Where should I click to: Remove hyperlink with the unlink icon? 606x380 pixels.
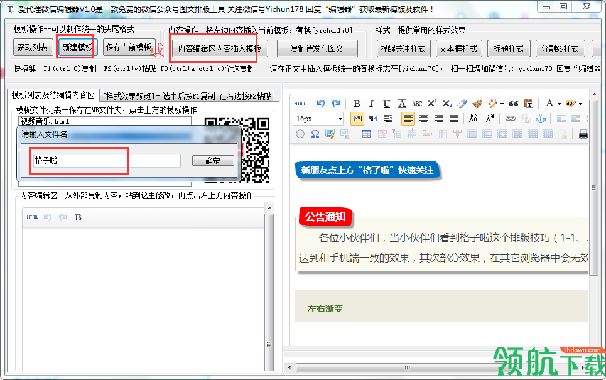click(526, 119)
